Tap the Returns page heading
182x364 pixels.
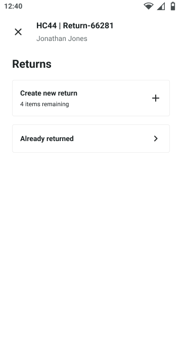tap(32, 64)
